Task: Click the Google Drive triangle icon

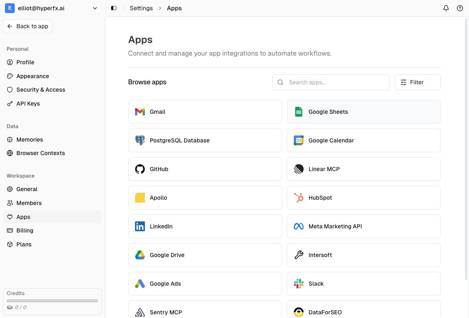Action: click(140, 255)
